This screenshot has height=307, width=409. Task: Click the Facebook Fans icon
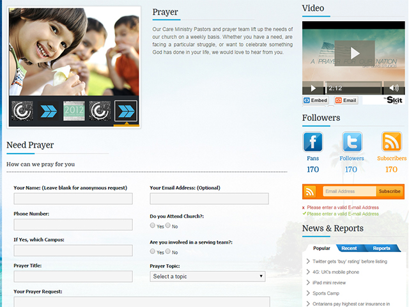point(313,142)
